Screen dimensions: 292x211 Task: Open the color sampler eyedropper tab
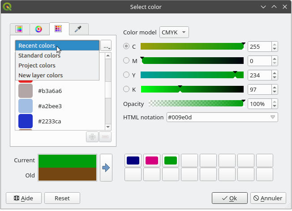(x=78, y=29)
